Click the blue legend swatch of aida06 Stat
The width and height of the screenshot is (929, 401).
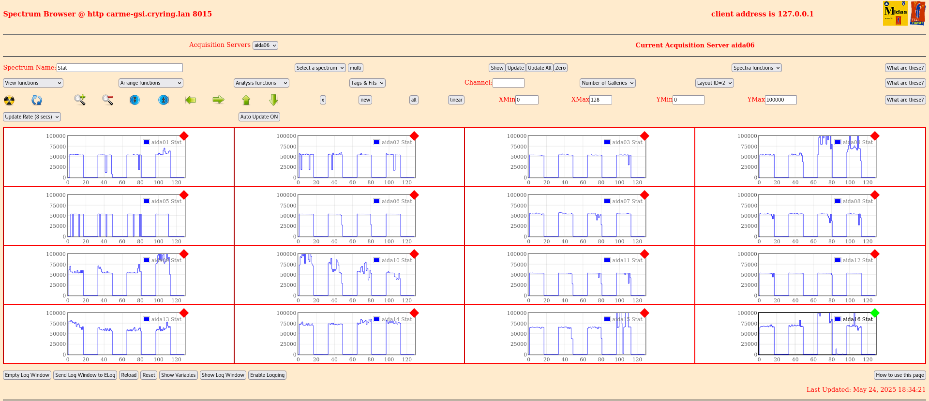click(x=376, y=201)
